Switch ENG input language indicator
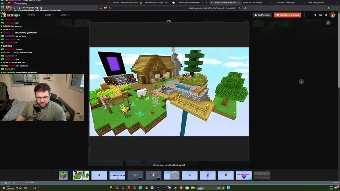 tap(25, 188)
